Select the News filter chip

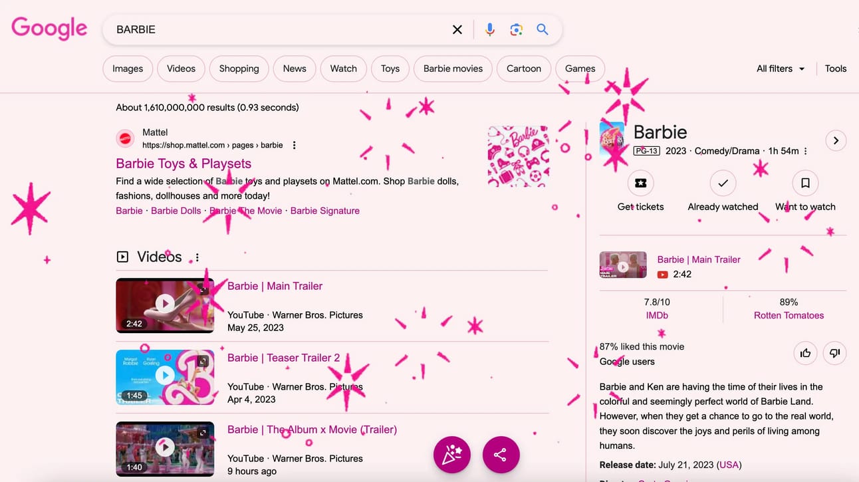pos(295,68)
